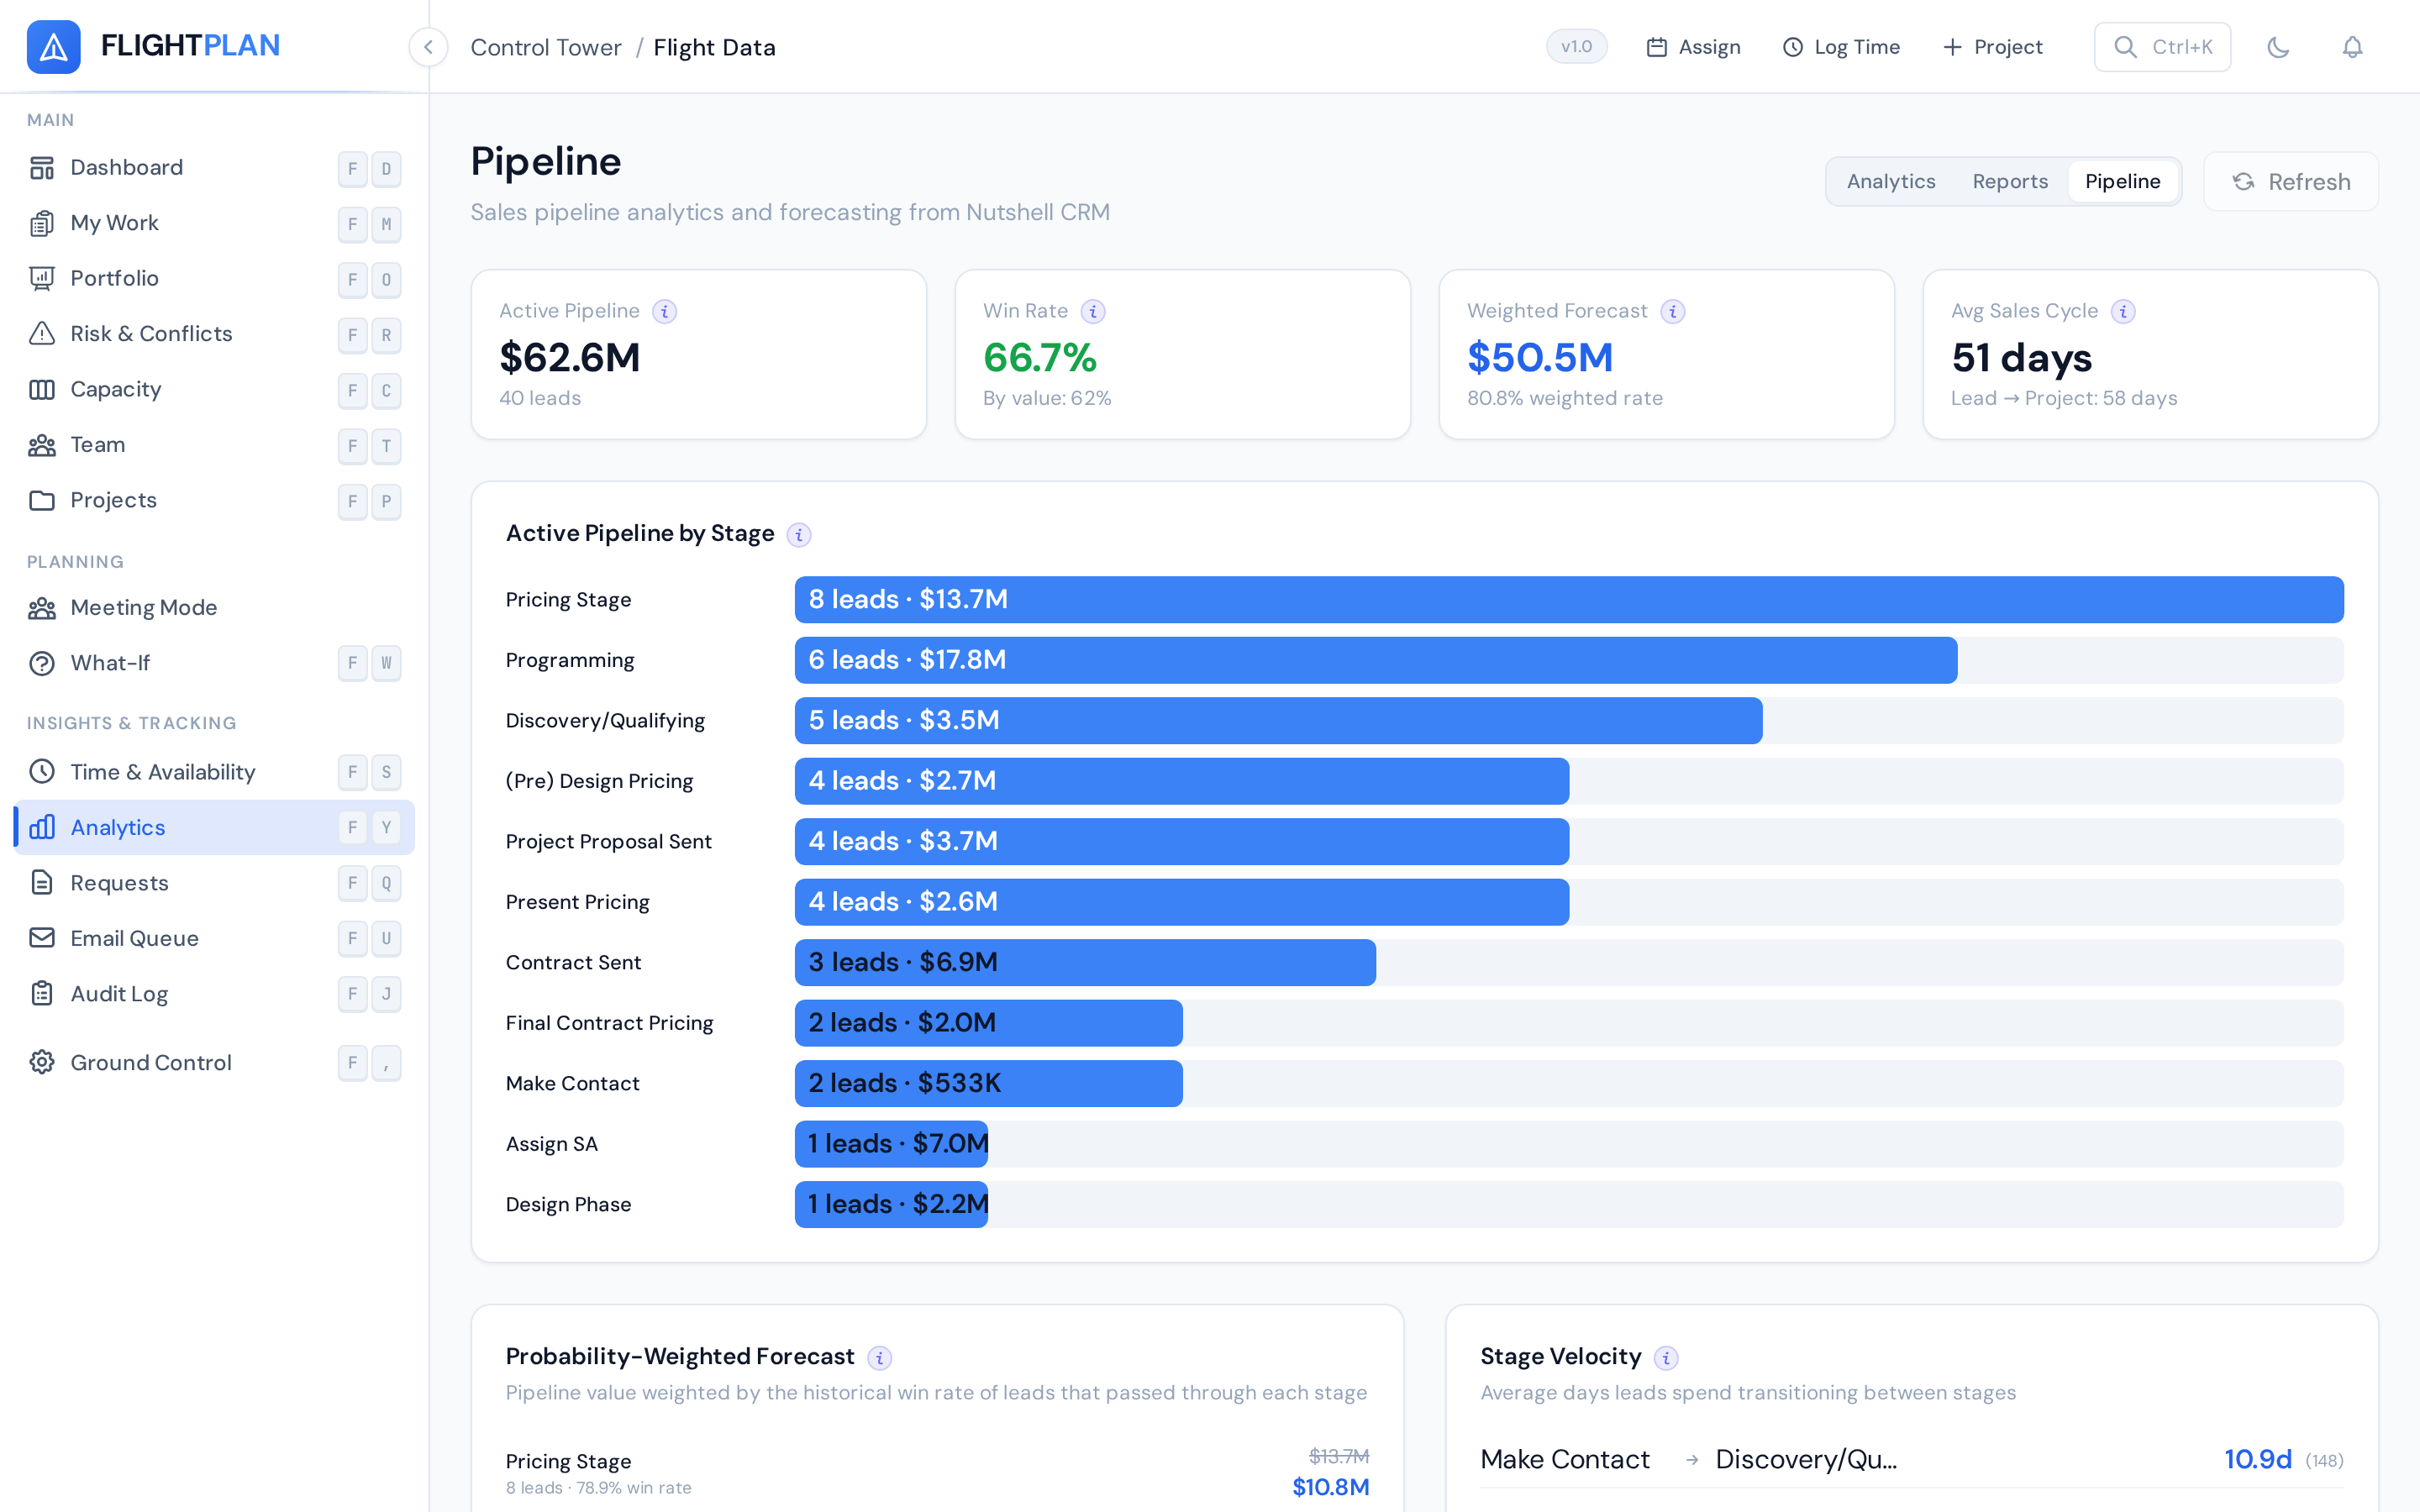The height and width of the screenshot is (1512, 2420).
Task: Click the Contract Sent 3 leads bar
Action: click(1085, 963)
